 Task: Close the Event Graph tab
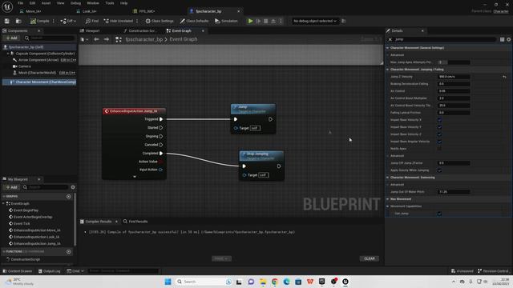[203, 30]
